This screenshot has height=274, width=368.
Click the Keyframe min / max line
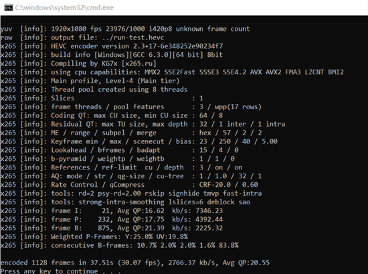coord(164,141)
